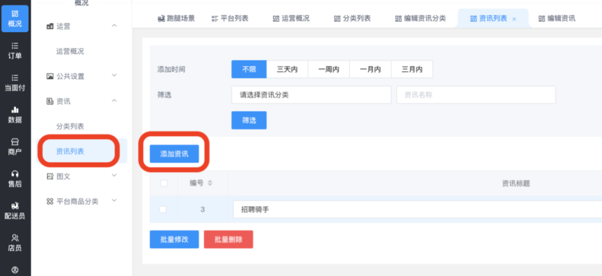Tick the select-all checkbox in table header
The image size is (602, 276).
163,183
